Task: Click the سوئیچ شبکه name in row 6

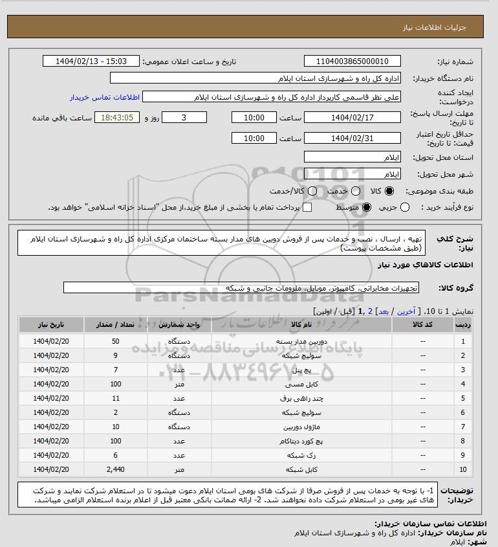Action: pos(301,413)
